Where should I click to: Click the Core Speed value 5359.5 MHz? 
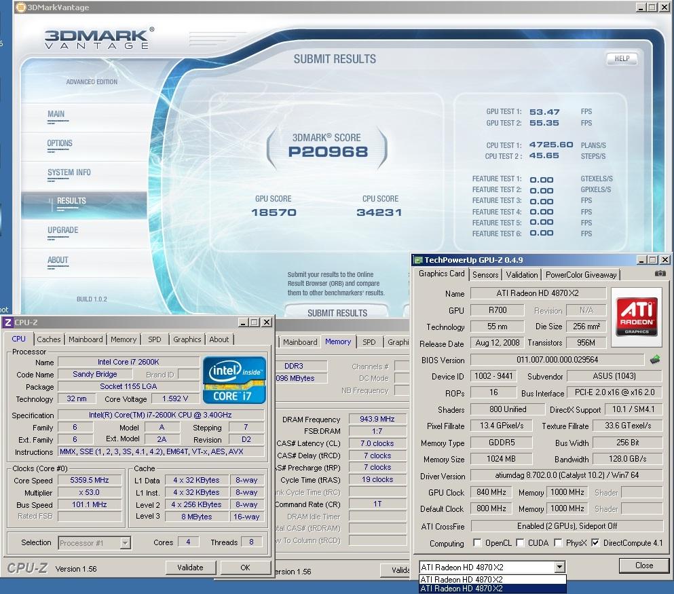point(90,480)
